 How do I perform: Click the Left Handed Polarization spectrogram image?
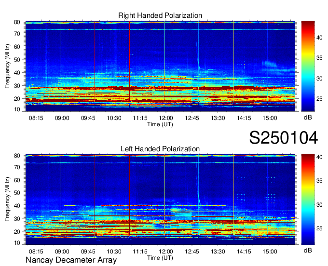pyautogui.click(x=160, y=199)
